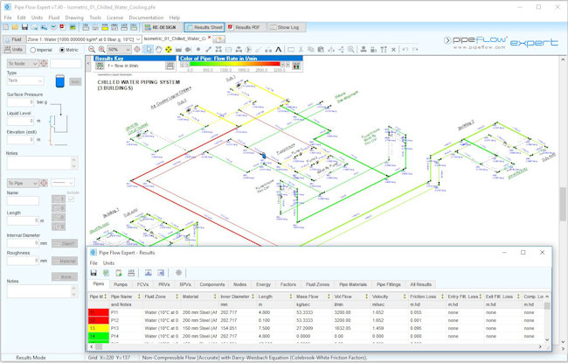The width and height of the screenshot is (568, 363).
Task: Click the Fluid button
Action: pyautogui.click(x=13, y=39)
